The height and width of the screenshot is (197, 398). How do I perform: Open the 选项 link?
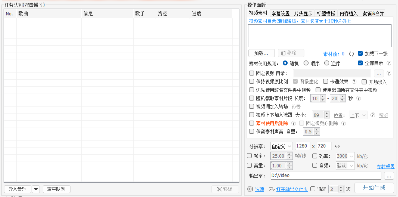tap(260, 189)
